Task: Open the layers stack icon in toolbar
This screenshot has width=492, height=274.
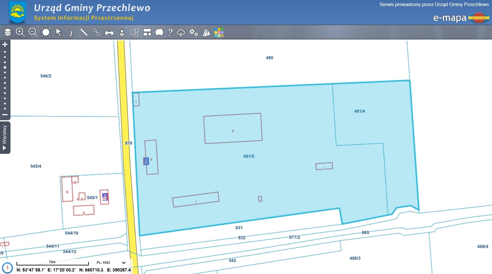Action: pos(8,32)
